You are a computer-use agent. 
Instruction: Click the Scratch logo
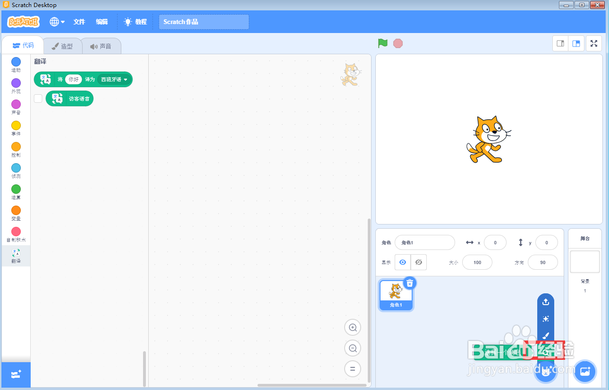(x=24, y=22)
